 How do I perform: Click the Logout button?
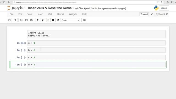[164, 8]
